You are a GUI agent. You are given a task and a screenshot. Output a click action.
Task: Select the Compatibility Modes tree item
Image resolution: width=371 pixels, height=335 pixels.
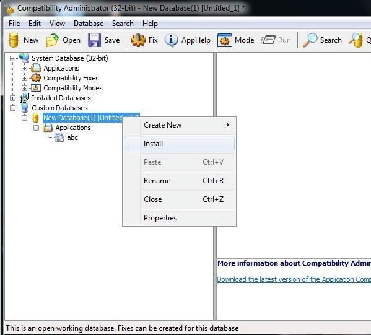coord(73,88)
